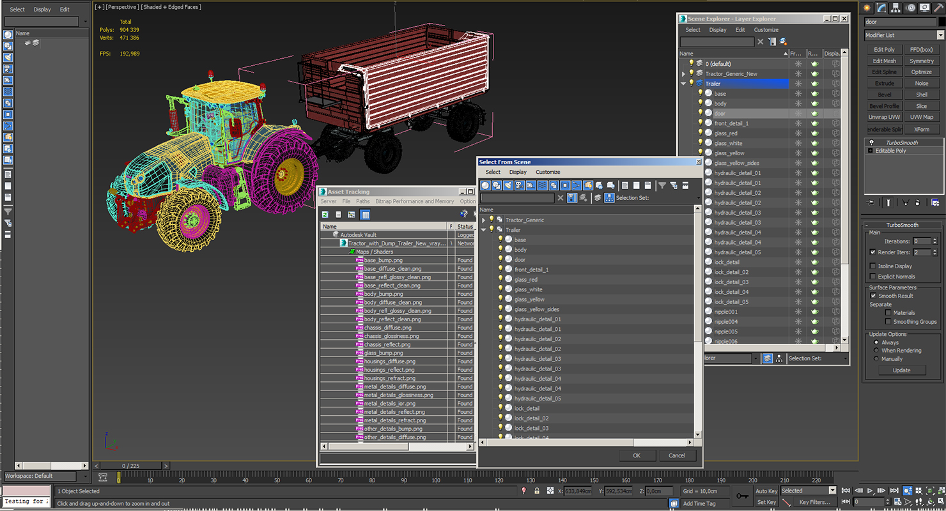This screenshot has width=946, height=511.
Task: Click Table View icon in Asset Tracking
Action: pyautogui.click(x=365, y=215)
